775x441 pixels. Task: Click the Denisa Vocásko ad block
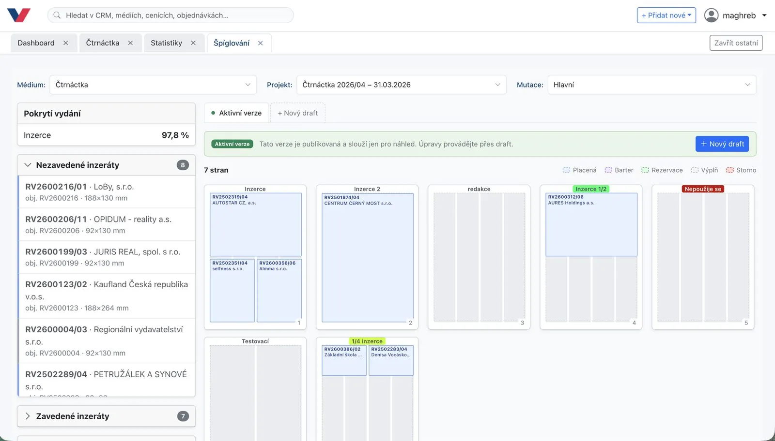click(391, 360)
